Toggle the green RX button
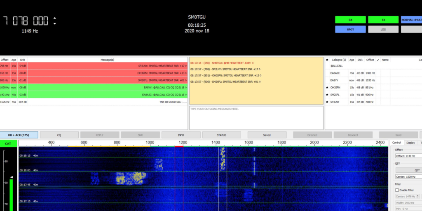Screen dimensions: 422x211 (x=350, y=20)
